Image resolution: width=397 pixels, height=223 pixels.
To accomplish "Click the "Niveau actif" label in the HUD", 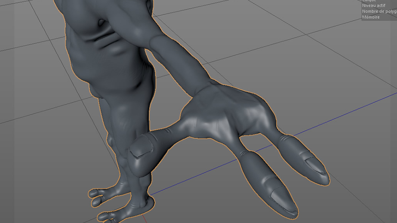I will click(373, 5).
